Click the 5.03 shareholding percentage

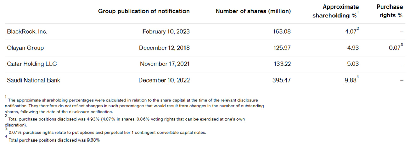353,64
